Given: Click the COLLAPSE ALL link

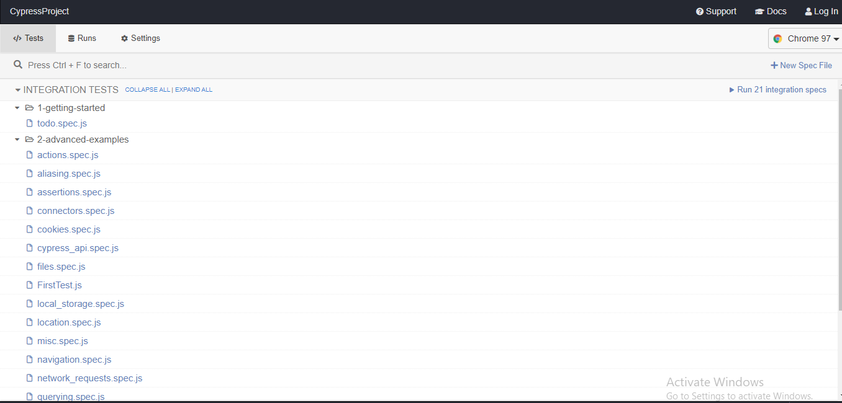Looking at the screenshot, I should point(147,90).
